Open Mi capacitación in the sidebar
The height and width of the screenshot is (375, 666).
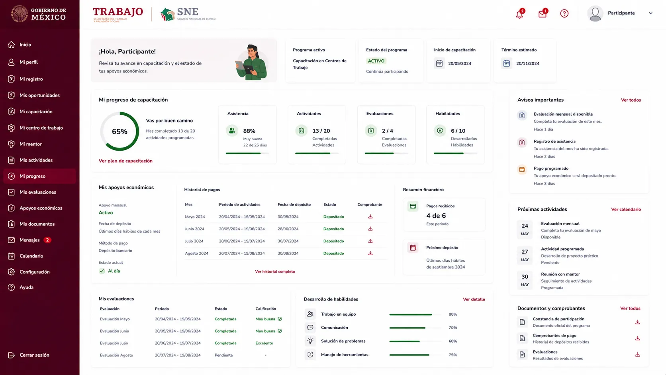(x=39, y=112)
